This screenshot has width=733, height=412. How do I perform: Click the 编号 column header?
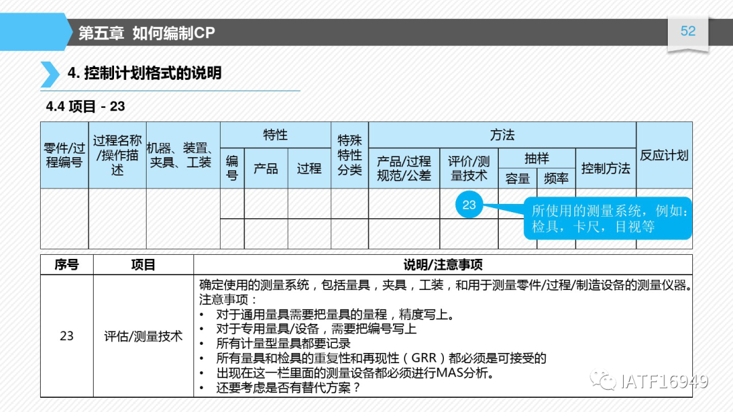pyautogui.click(x=232, y=169)
